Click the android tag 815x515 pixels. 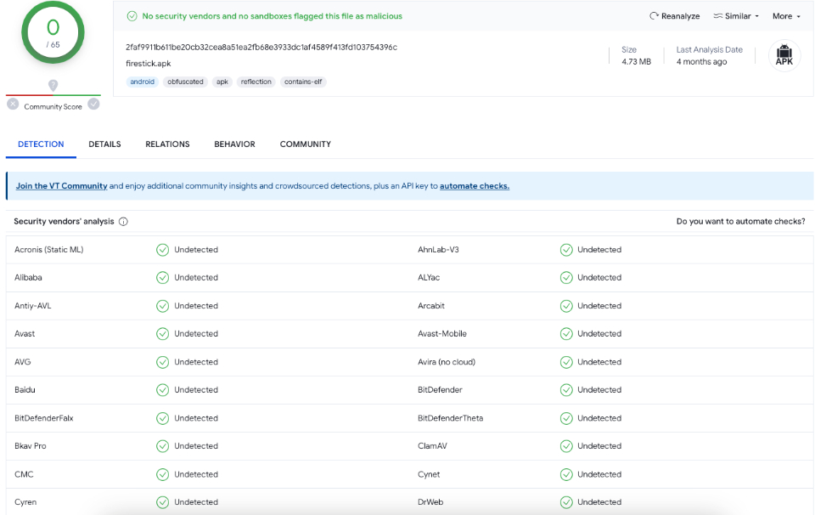click(x=143, y=82)
